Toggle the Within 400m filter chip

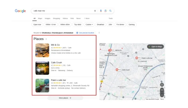[65, 24]
